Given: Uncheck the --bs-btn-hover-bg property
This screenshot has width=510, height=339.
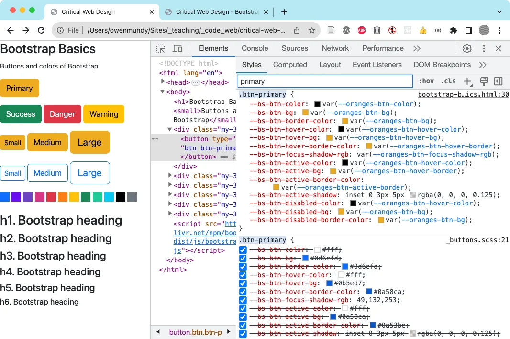Looking at the screenshot, I should tap(243, 282).
